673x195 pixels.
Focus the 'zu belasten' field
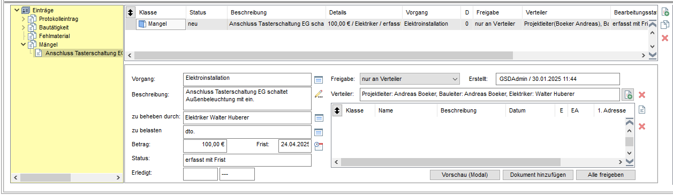pos(247,132)
